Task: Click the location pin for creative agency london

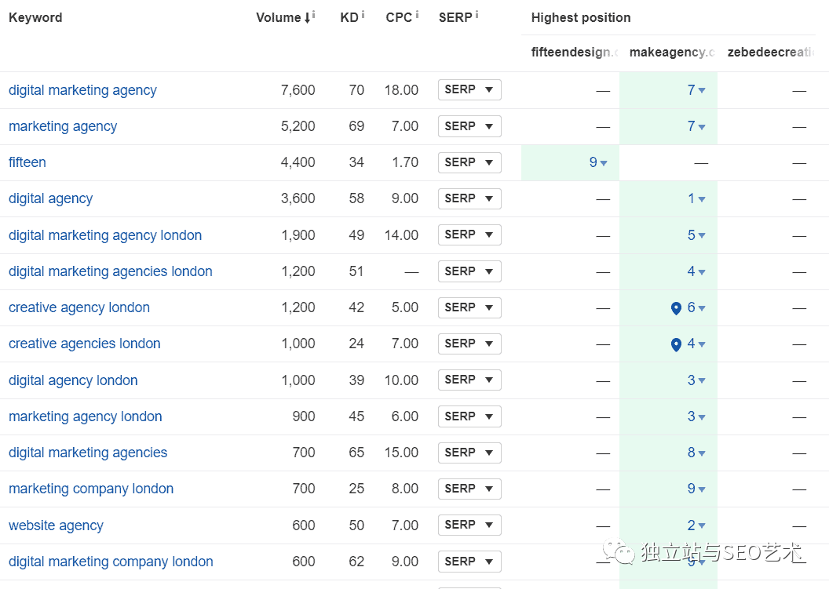Action: (676, 308)
